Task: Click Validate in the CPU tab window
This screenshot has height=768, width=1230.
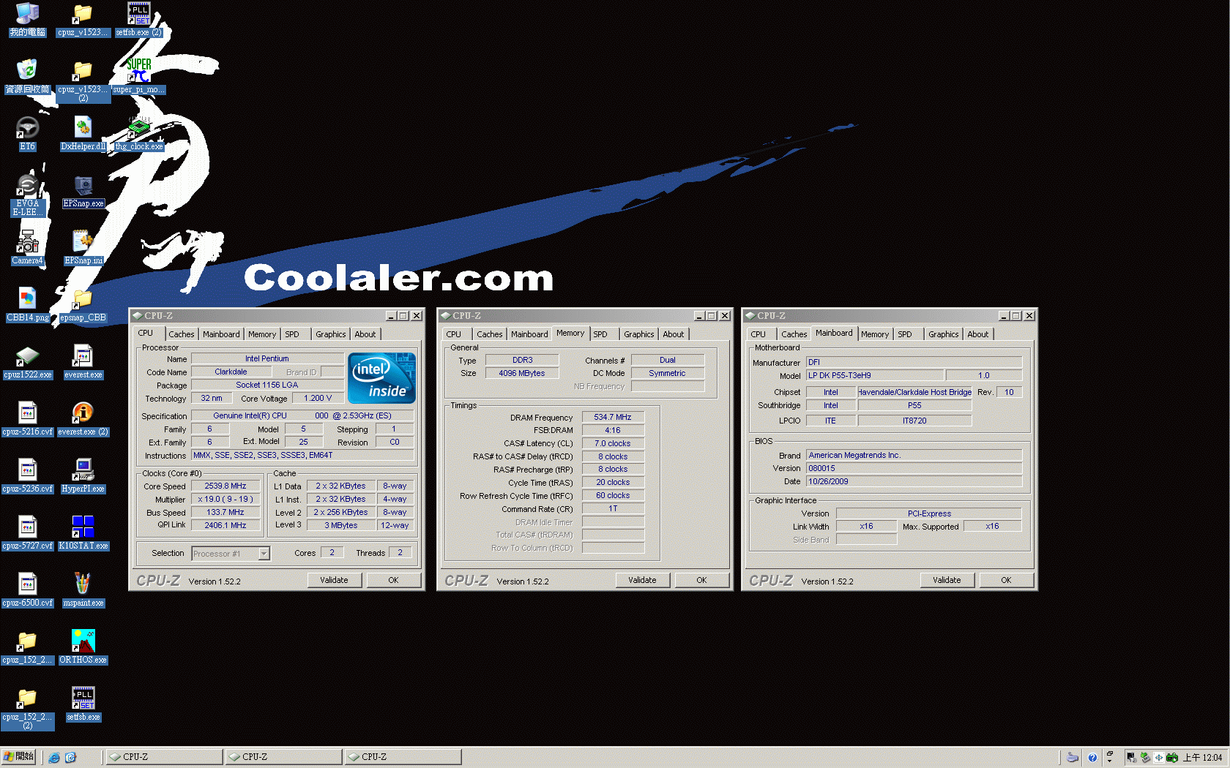Action: tap(334, 580)
